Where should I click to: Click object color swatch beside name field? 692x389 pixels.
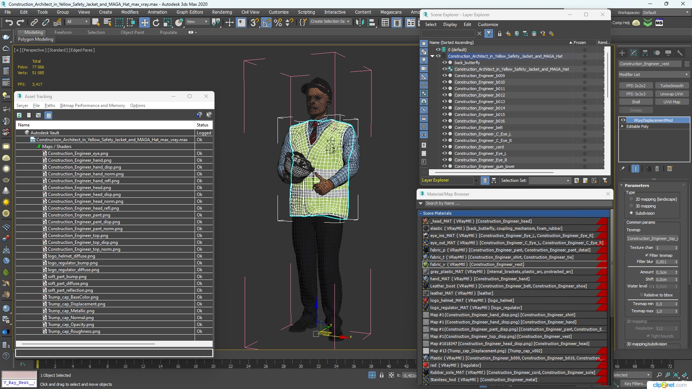click(686, 64)
